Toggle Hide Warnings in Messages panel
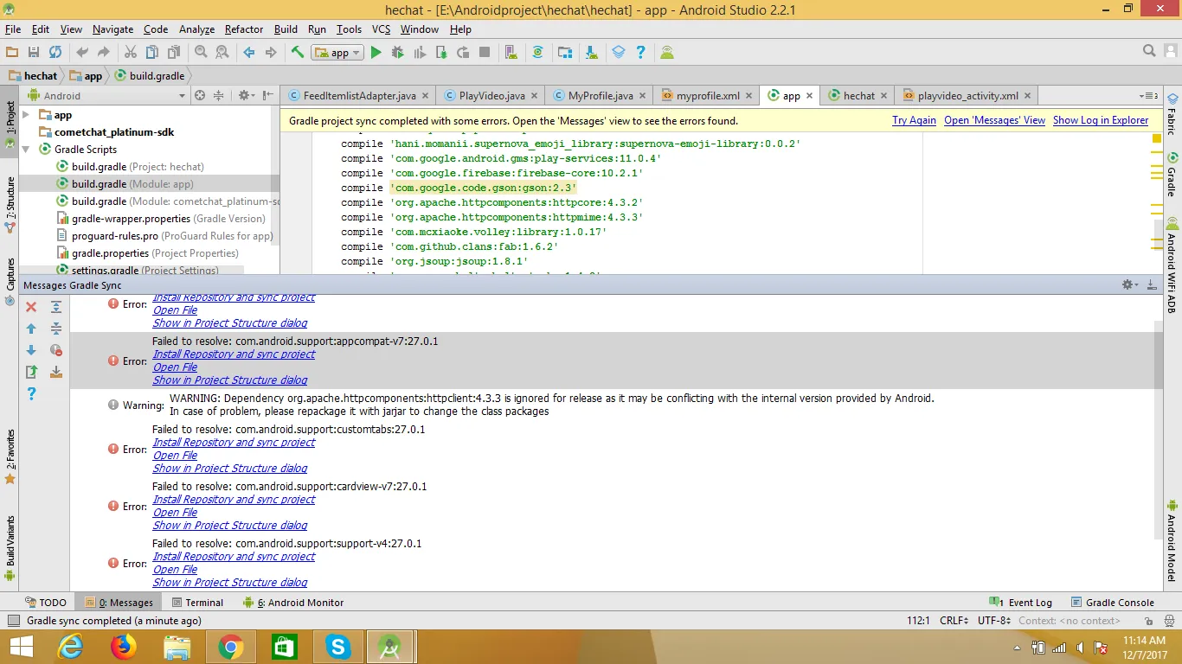1182x664 pixels. point(56,350)
